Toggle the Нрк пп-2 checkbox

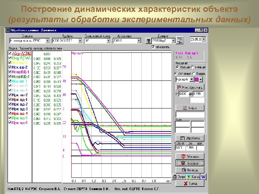click(x=10, y=95)
